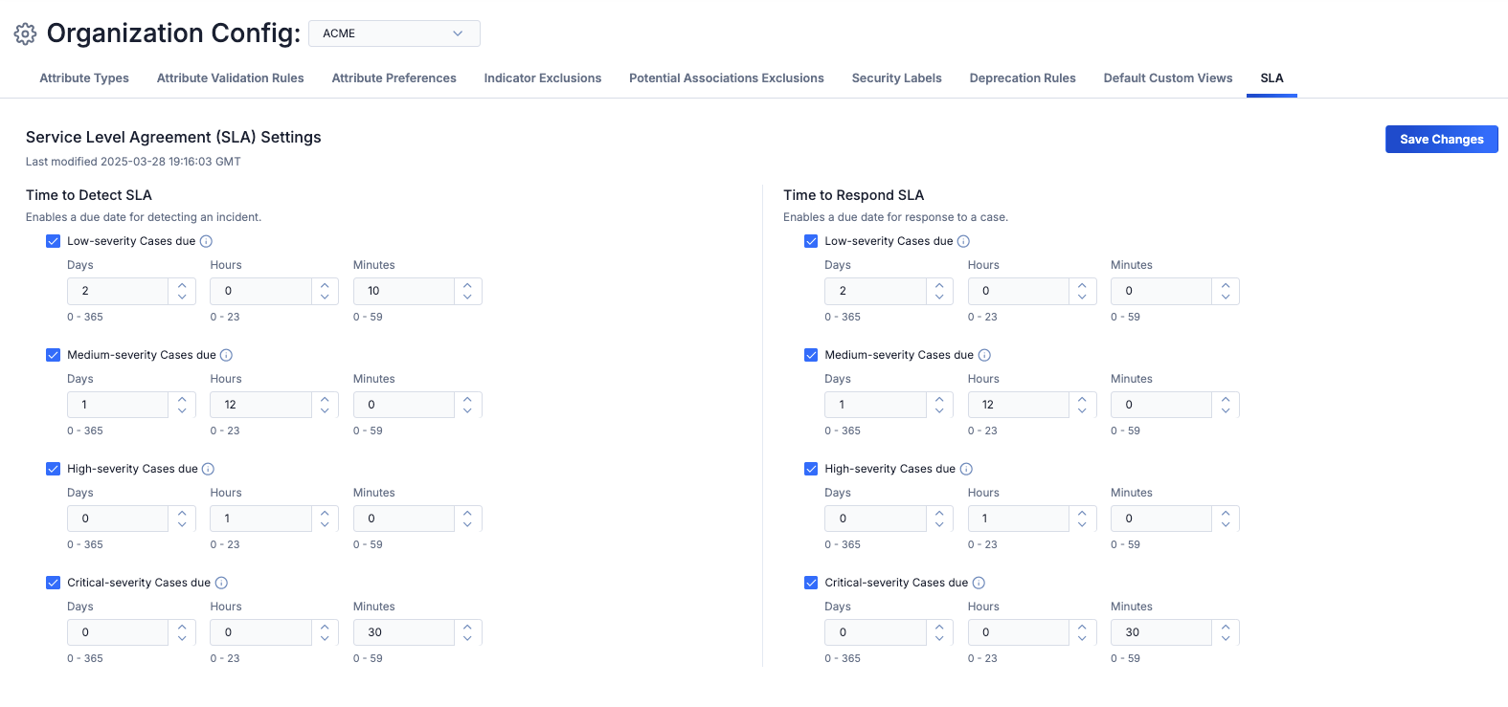
Task: Increase Respond Critical-severity Minutes value
Action: [1226, 627]
